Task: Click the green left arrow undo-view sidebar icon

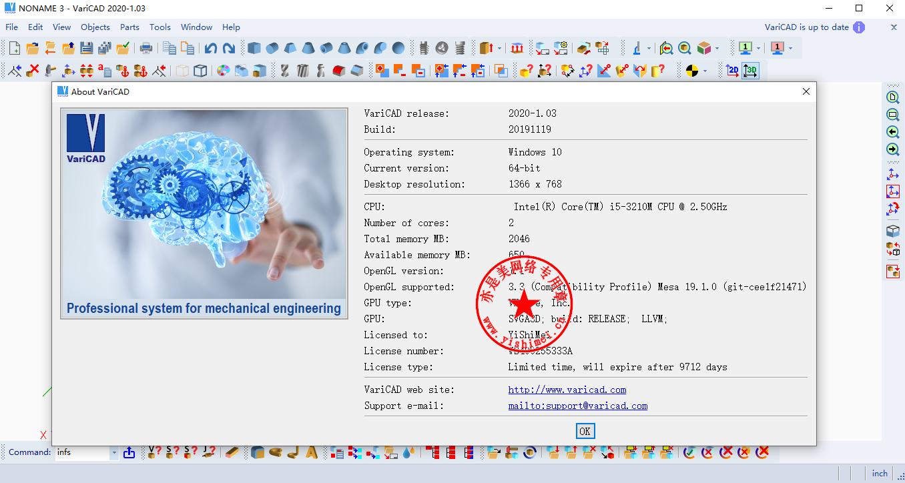Action: 892,132
